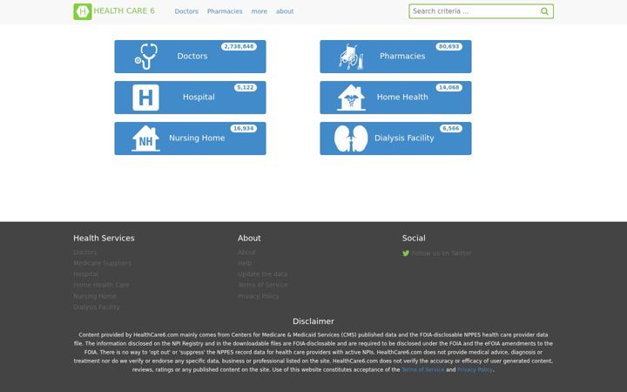Click the 80,693 count badge on Pharmacies

[x=449, y=46]
